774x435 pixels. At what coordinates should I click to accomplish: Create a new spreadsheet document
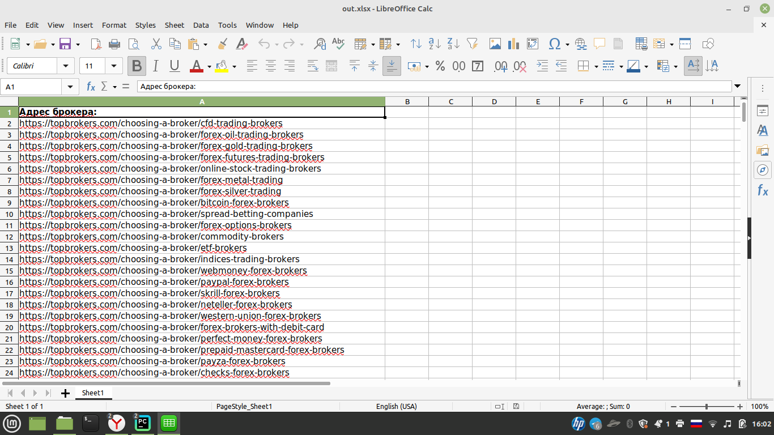pyautogui.click(x=15, y=44)
